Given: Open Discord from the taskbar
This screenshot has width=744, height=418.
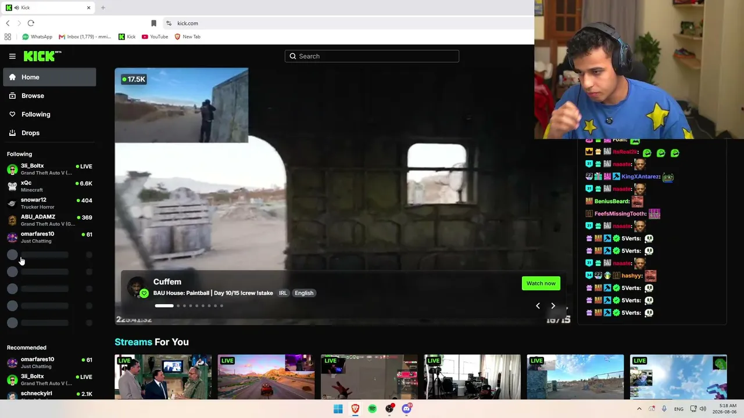Looking at the screenshot, I should point(406,409).
